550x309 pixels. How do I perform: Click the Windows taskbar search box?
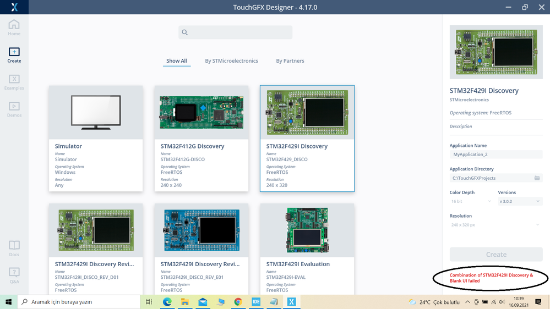79,302
